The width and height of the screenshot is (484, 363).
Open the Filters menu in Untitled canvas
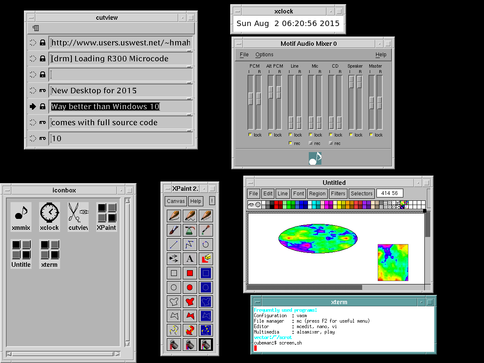click(338, 194)
